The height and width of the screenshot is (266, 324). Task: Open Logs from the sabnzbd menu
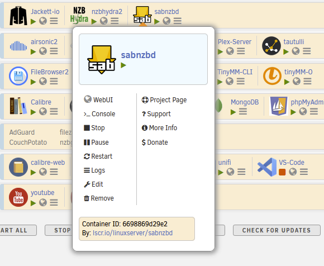(x=94, y=170)
